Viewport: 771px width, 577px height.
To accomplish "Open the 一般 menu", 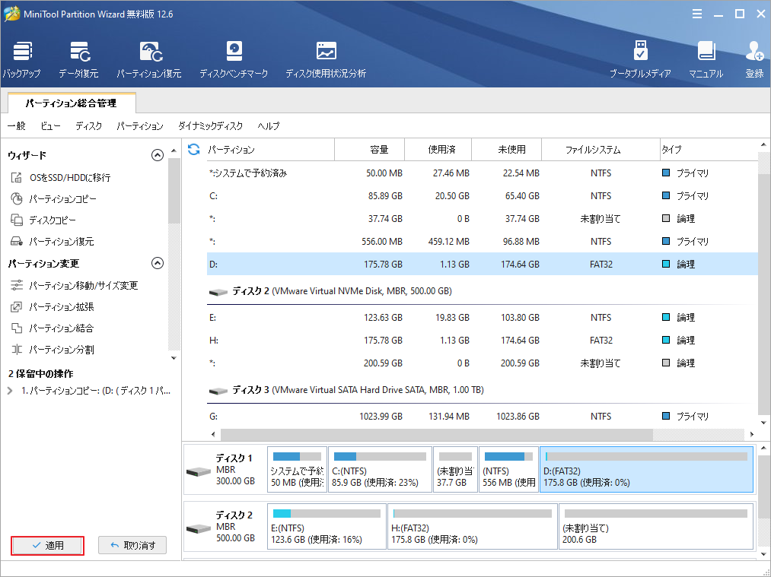I will pos(16,126).
